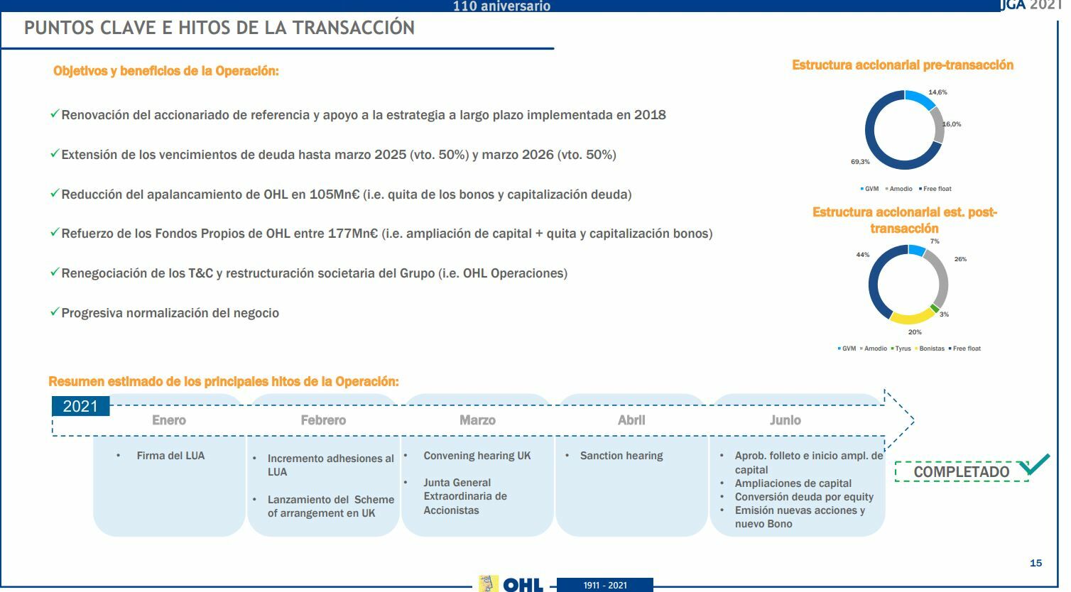Click the check mark beside 'Renegociación de los T&C'
This screenshot has width=1071, height=592.
(x=55, y=272)
